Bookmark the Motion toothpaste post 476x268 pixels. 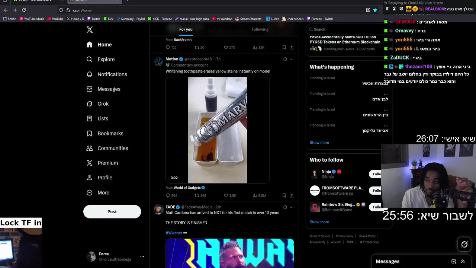[x=284, y=195]
